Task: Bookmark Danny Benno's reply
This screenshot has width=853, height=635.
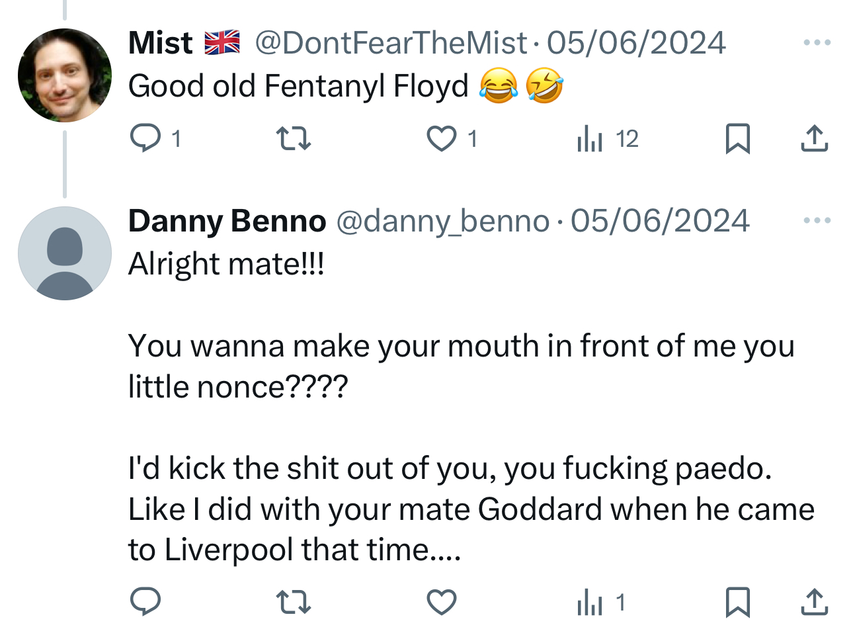Action: 737,602
